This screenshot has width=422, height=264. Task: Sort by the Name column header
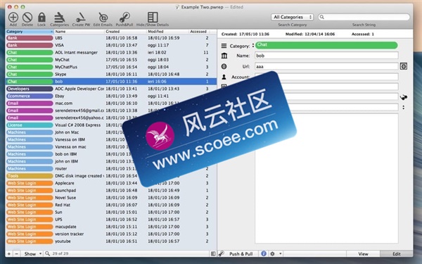pyautogui.click(x=79, y=32)
